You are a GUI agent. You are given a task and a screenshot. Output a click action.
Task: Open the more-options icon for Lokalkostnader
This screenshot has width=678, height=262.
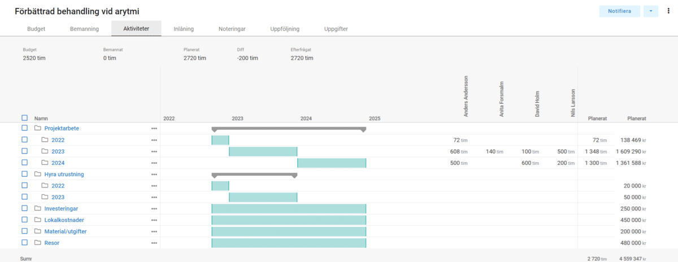(154, 220)
